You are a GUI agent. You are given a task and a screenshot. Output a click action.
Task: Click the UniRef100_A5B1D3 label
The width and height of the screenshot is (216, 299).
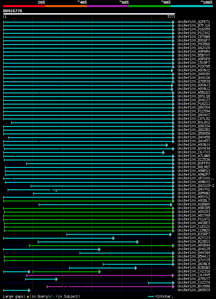click(194, 93)
